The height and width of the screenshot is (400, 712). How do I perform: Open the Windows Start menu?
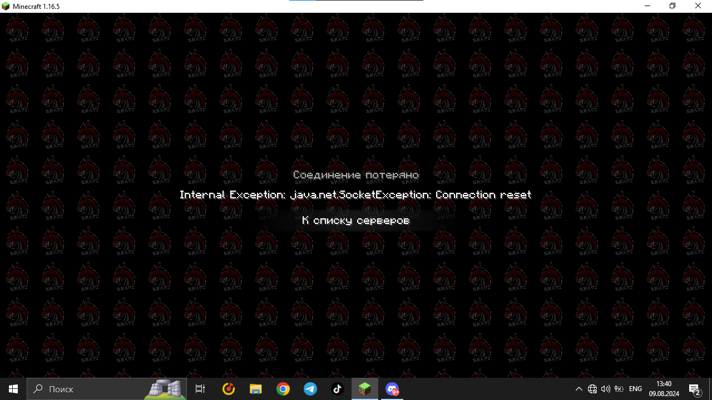tap(13, 389)
